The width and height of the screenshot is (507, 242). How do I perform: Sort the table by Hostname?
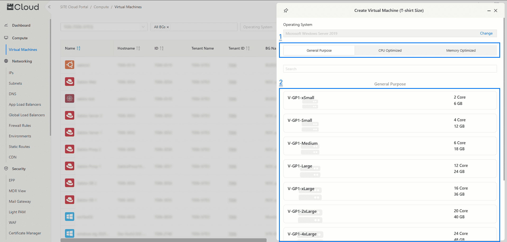[x=138, y=48]
